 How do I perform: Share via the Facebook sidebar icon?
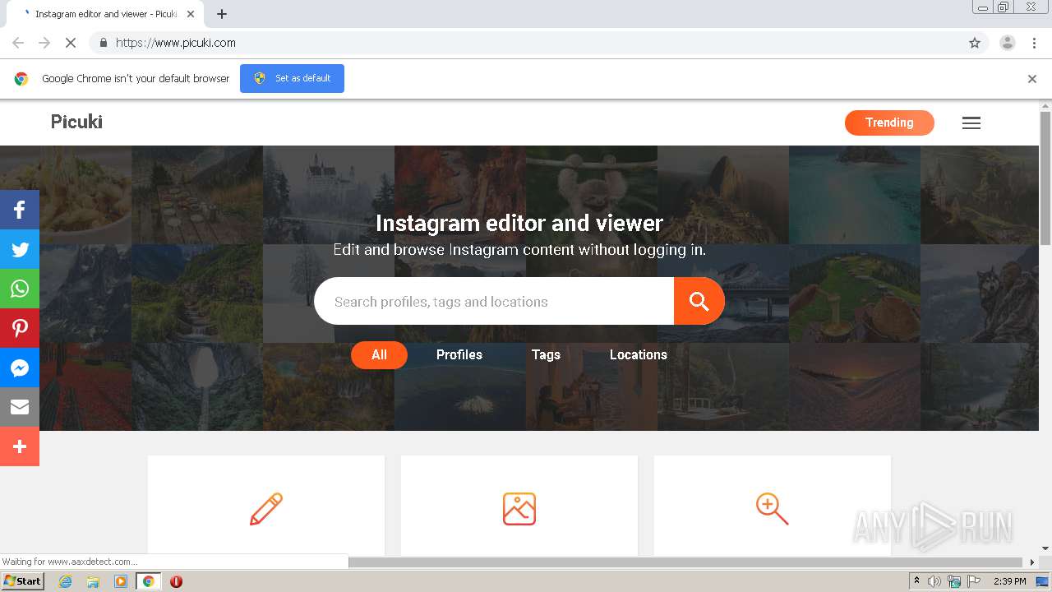[x=20, y=210]
